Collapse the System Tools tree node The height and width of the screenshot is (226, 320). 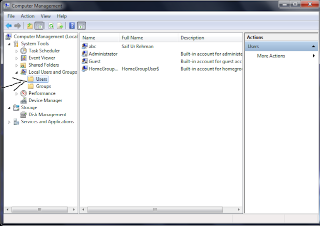(9, 44)
